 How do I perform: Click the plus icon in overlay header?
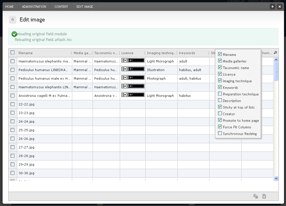pyautogui.click(x=272, y=7)
